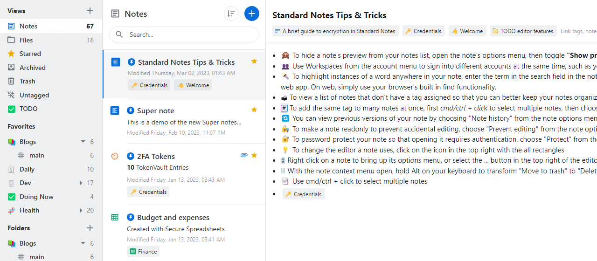Click in the Search notes field
Viewport: 597px width, 261px height.
point(184,34)
